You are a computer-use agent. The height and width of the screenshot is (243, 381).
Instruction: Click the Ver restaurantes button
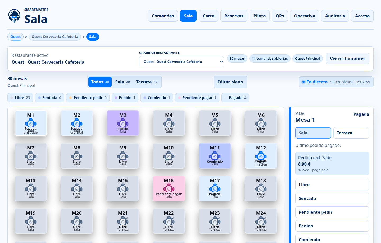click(347, 59)
